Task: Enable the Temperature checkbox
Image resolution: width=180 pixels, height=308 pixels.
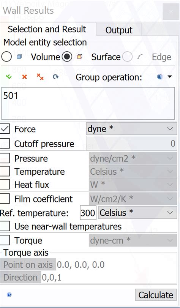Action: (5, 172)
